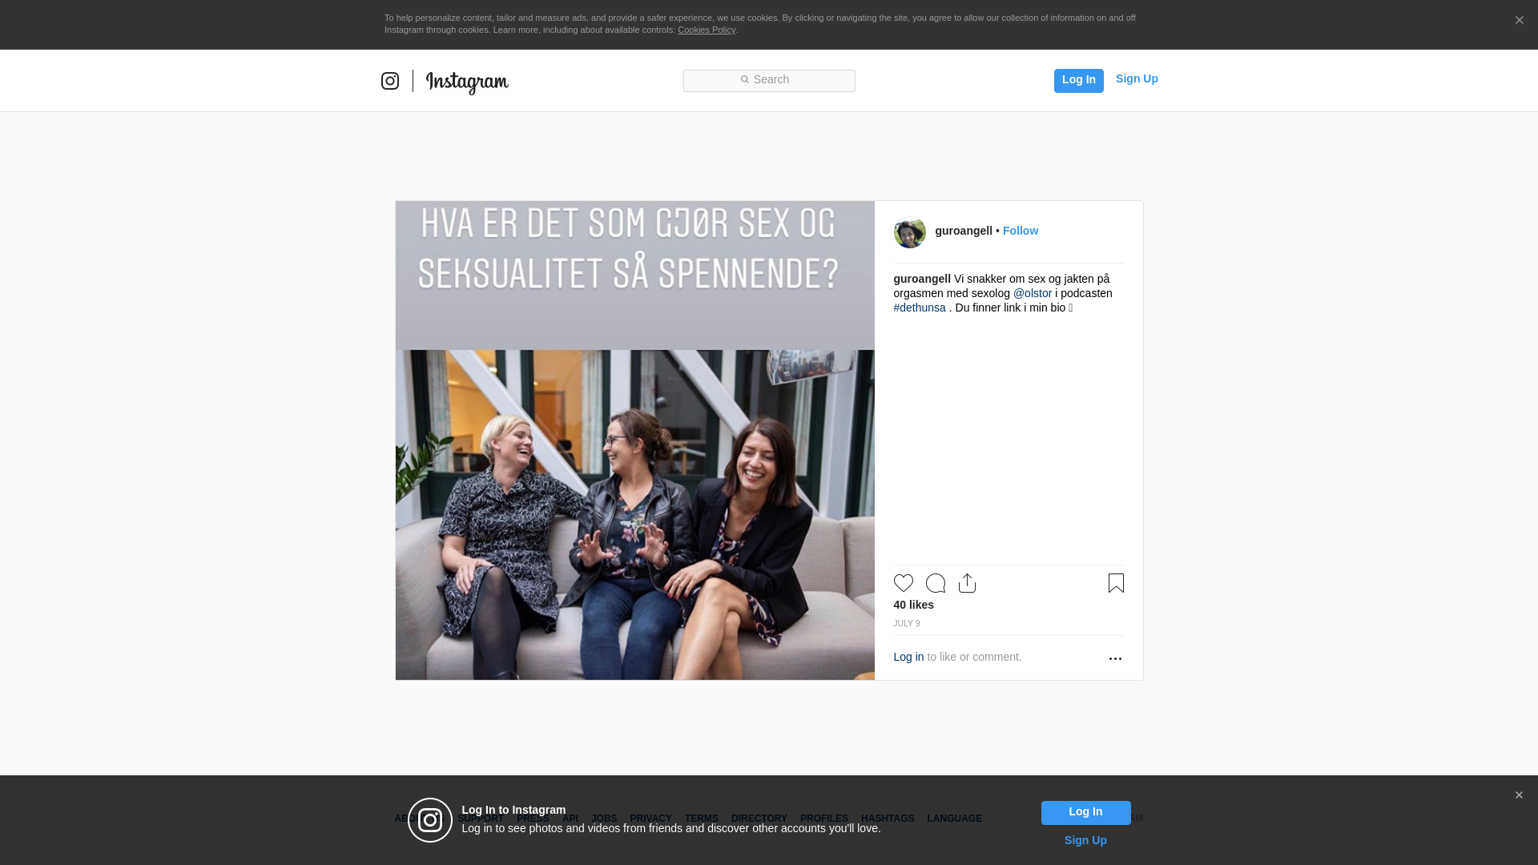Viewport: 1538px width, 865px height.
Task: Share the post via share icon
Action: click(x=967, y=583)
